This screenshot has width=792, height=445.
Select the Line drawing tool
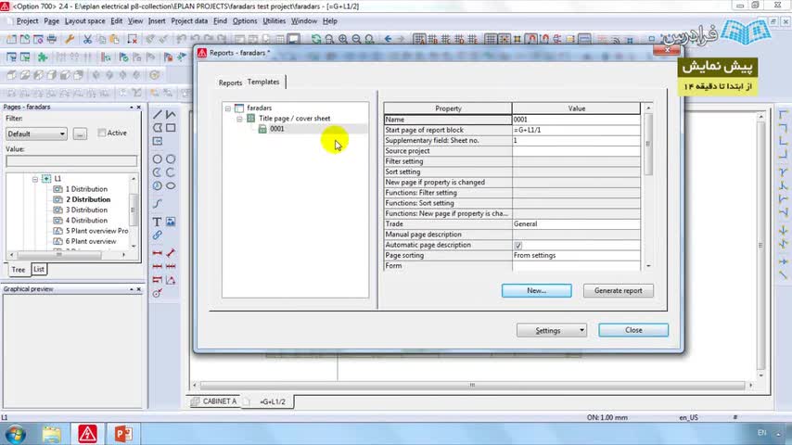(158, 115)
